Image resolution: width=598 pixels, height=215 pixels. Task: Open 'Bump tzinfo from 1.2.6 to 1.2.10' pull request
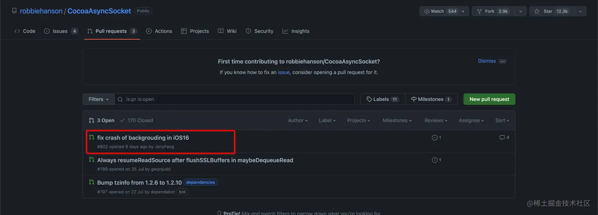coord(139,183)
